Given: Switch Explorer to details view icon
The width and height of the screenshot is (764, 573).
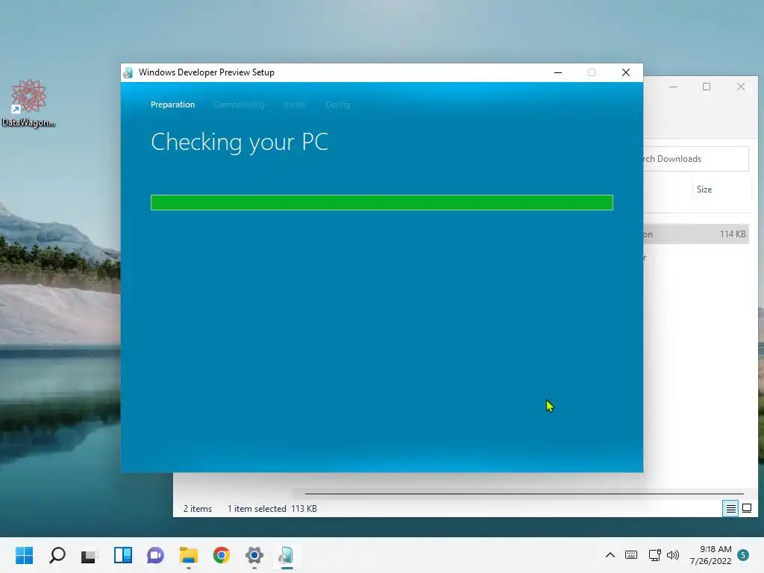Looking at the screenshot, I should point(730,509).
